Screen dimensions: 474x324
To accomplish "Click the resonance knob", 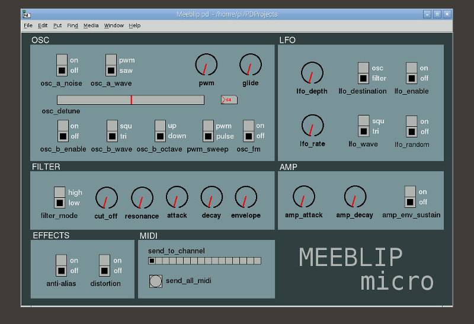I will [x=142, y=197].
